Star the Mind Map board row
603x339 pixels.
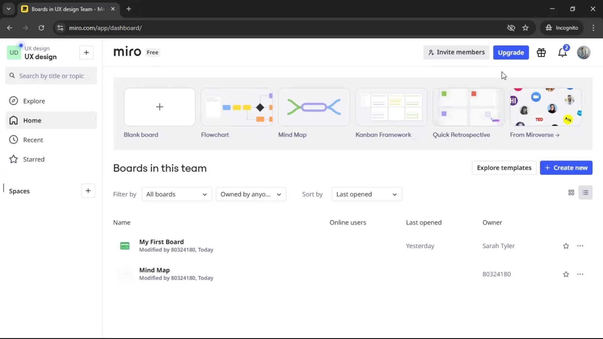566,274
